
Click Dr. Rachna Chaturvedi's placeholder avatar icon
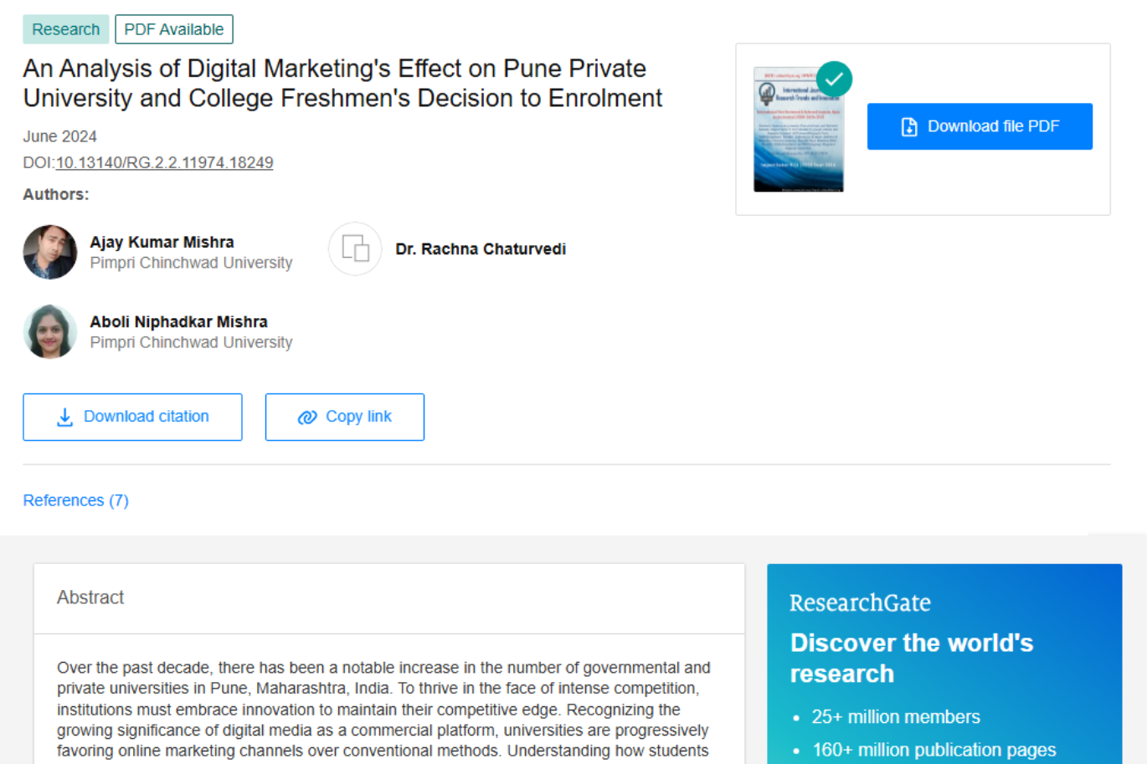point(355,249)
